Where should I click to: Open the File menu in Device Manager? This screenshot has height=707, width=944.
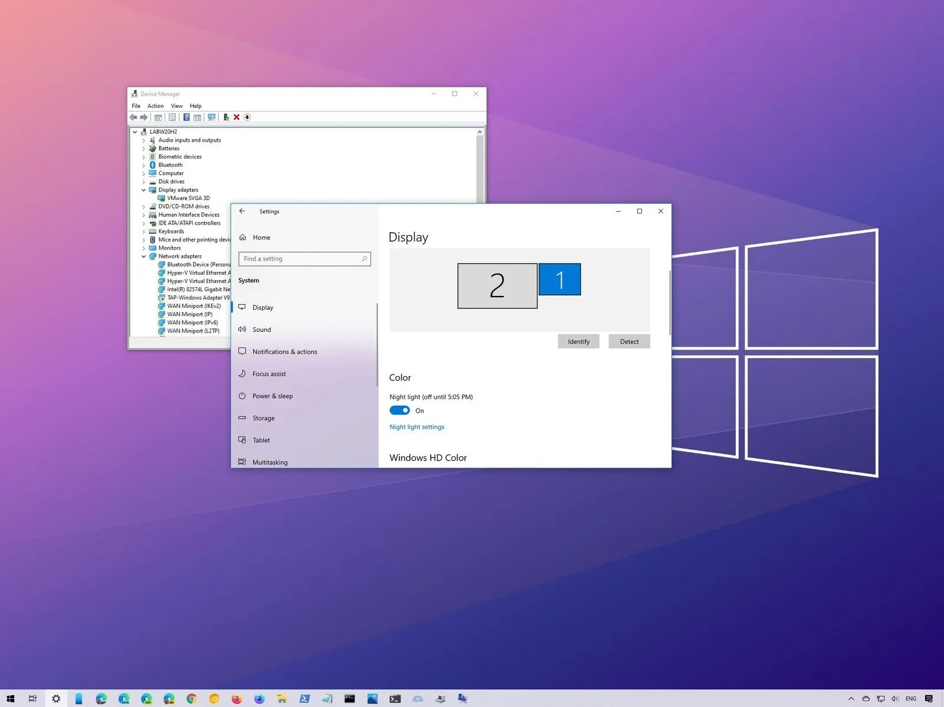coord(136,106)
